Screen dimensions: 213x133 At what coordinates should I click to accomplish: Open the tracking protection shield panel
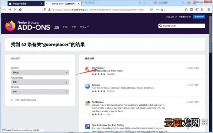(45, 9)
